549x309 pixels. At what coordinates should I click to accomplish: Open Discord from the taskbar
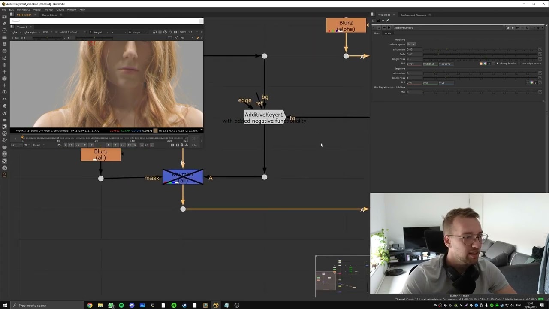pos(132,305)
